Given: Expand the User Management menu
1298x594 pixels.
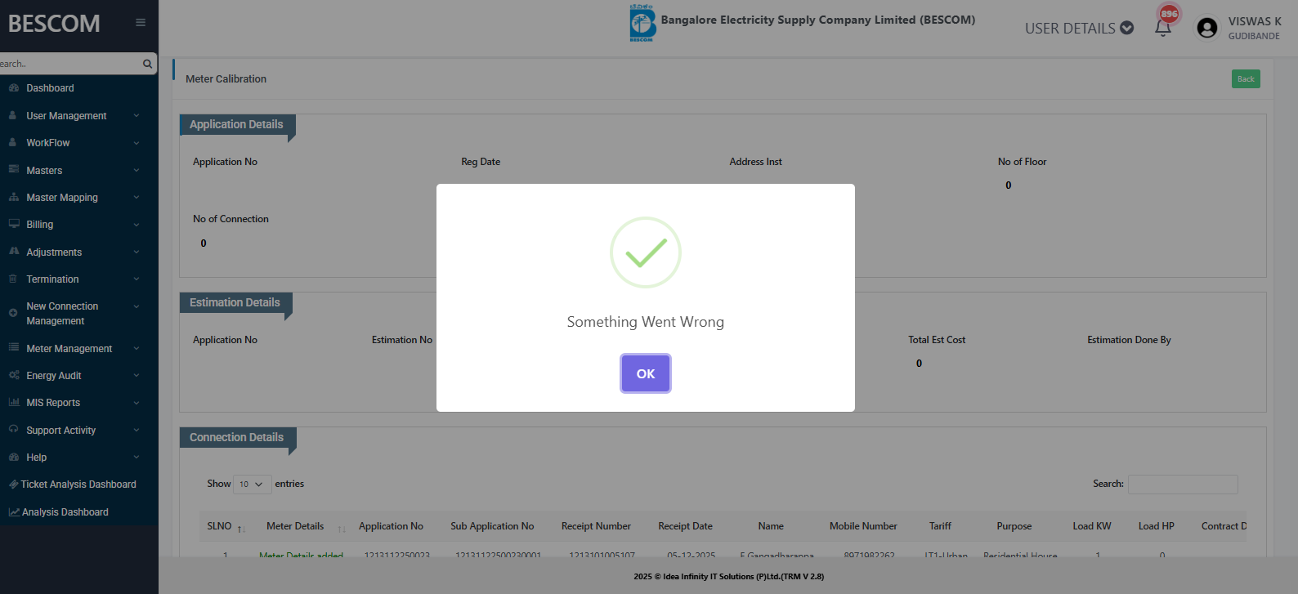Looking at the screenshot, I should (x=66, y=116).
